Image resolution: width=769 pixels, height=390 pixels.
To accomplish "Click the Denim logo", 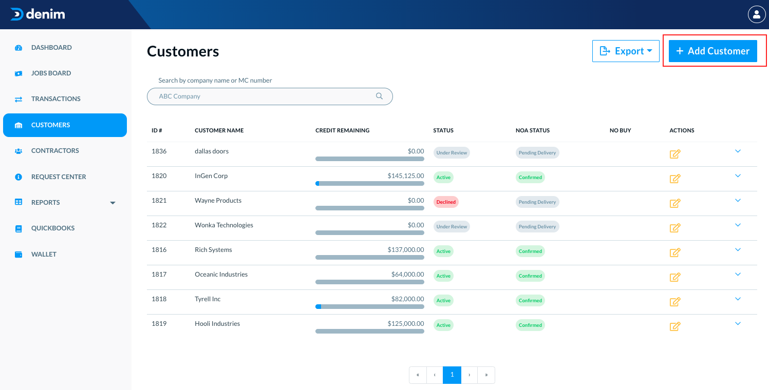I will pos(37,14).
